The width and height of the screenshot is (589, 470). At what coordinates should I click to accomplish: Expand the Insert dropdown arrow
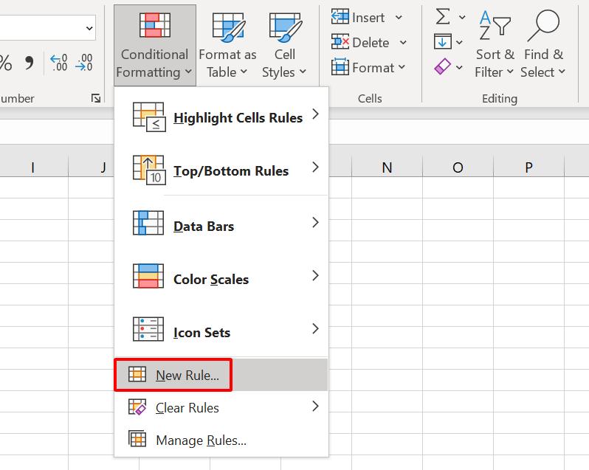coord(399,18)
